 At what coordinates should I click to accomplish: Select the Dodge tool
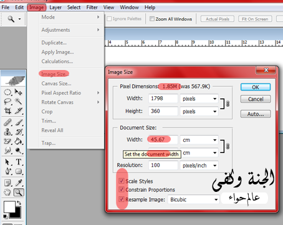tap(19, 151)
